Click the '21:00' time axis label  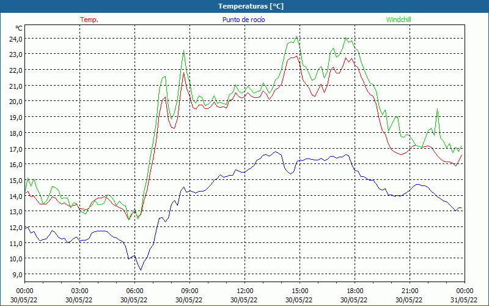[x=410, y=291]
